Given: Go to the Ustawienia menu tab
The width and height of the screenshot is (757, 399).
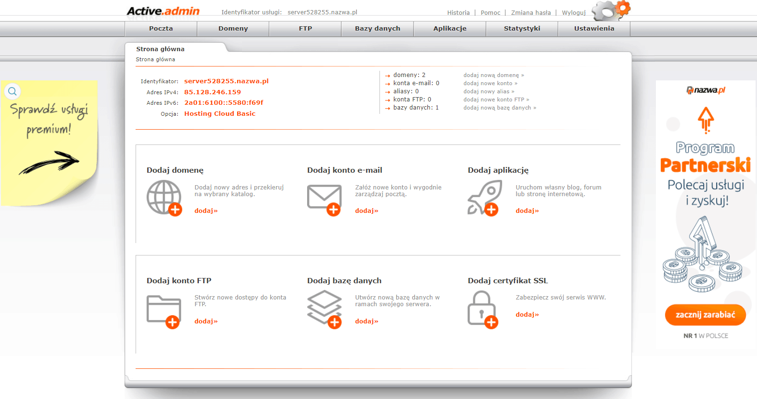Looking at the screenshot, I should (x=594, y=29).
